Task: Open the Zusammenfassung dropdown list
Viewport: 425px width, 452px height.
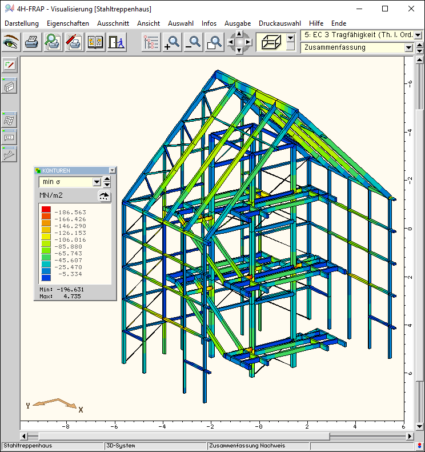Action: pyautogui.click(x=408, y=48)
